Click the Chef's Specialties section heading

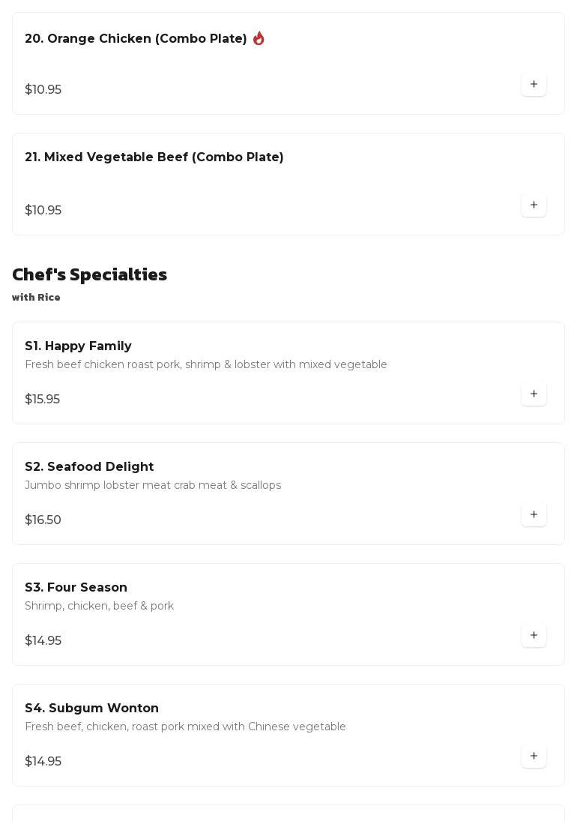point(89,274)
